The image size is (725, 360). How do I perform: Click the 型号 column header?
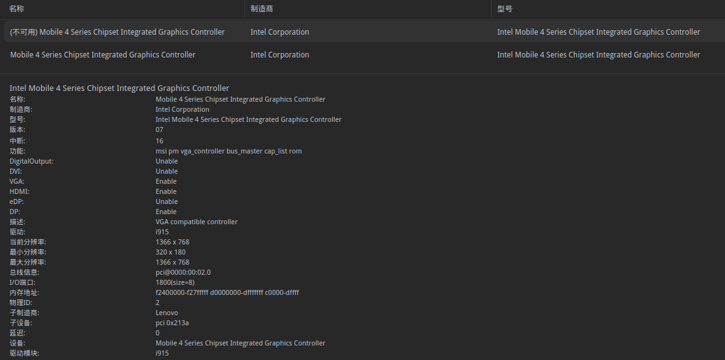(505, 9)
